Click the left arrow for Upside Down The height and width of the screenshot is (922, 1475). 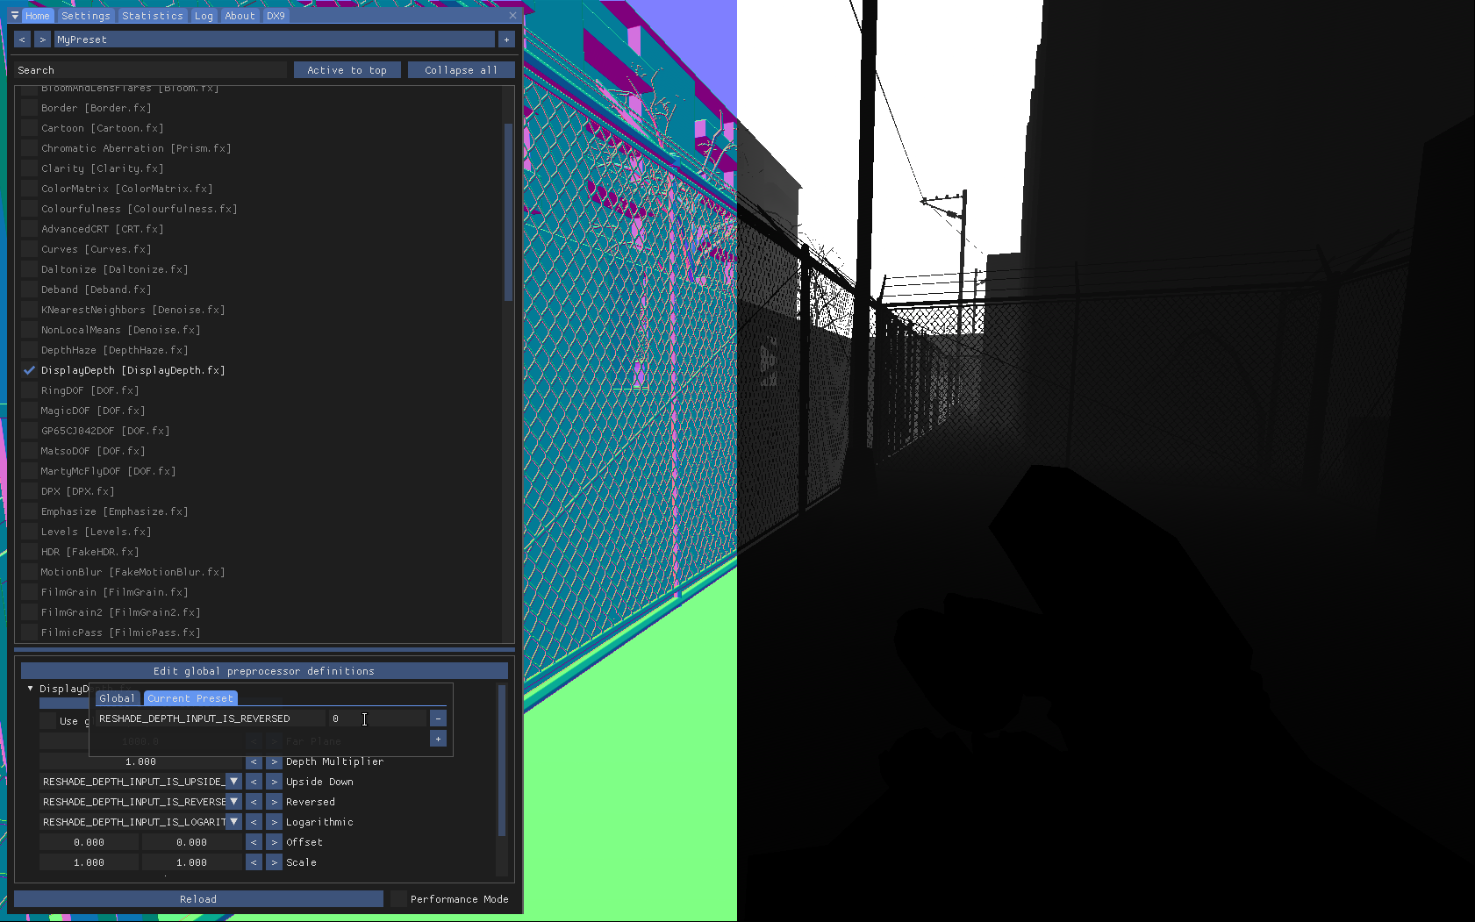click(254, 782)
